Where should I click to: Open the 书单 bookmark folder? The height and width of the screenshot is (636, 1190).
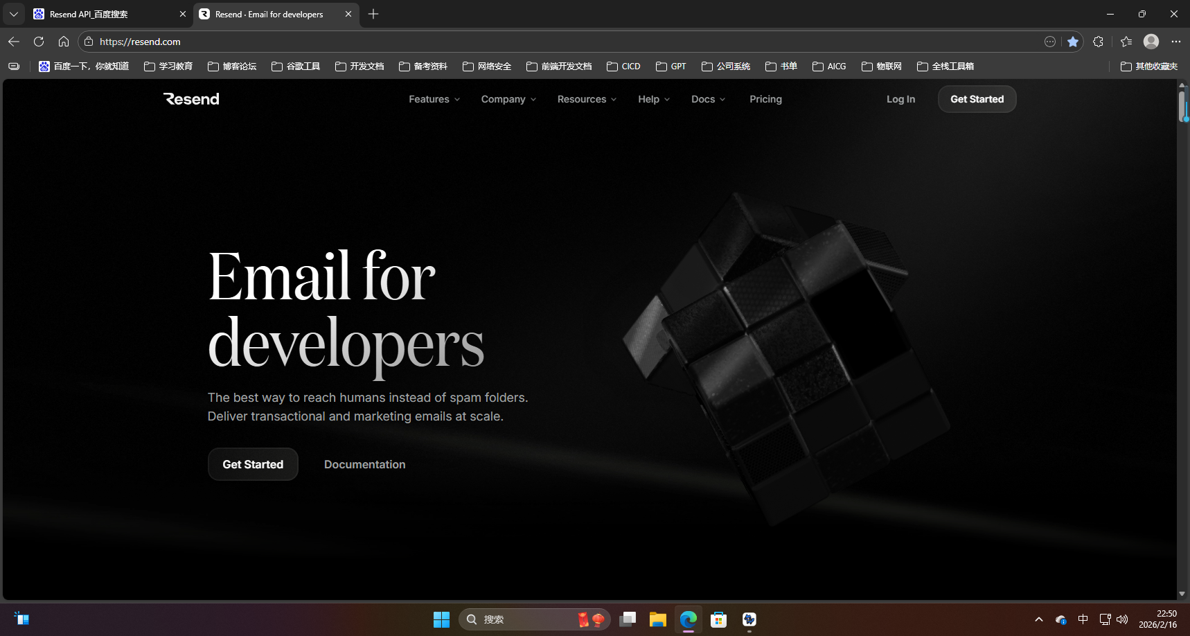point(781,67)
